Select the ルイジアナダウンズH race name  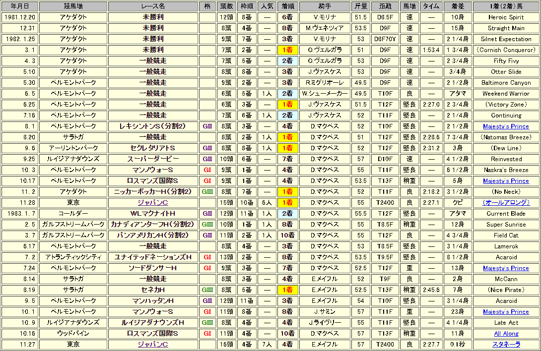coord(153,323)
